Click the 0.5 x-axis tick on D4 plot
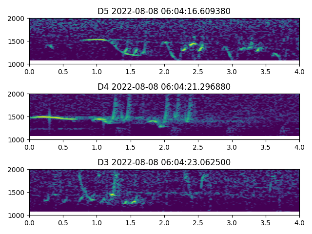 (x=63, y=147)
